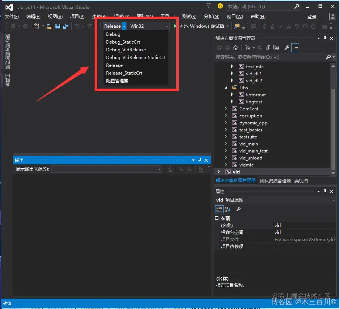Open the 显示输出来源 combo box
340x309 pixels.
(107, 169)
